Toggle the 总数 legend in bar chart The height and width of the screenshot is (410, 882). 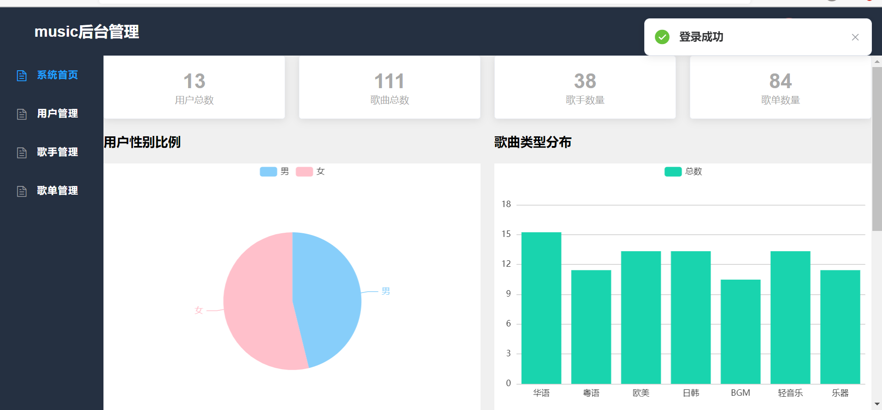(x=683, y=171)
